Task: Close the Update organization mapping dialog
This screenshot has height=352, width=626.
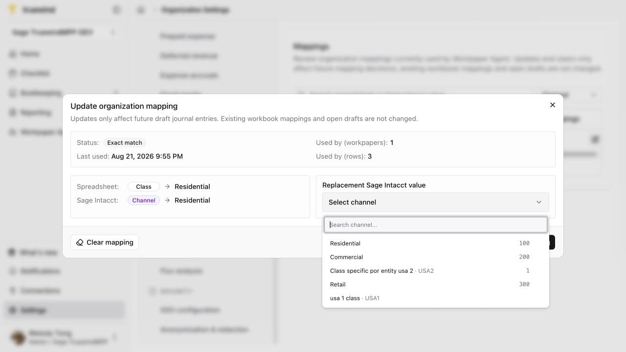Action: coord(553,105)
